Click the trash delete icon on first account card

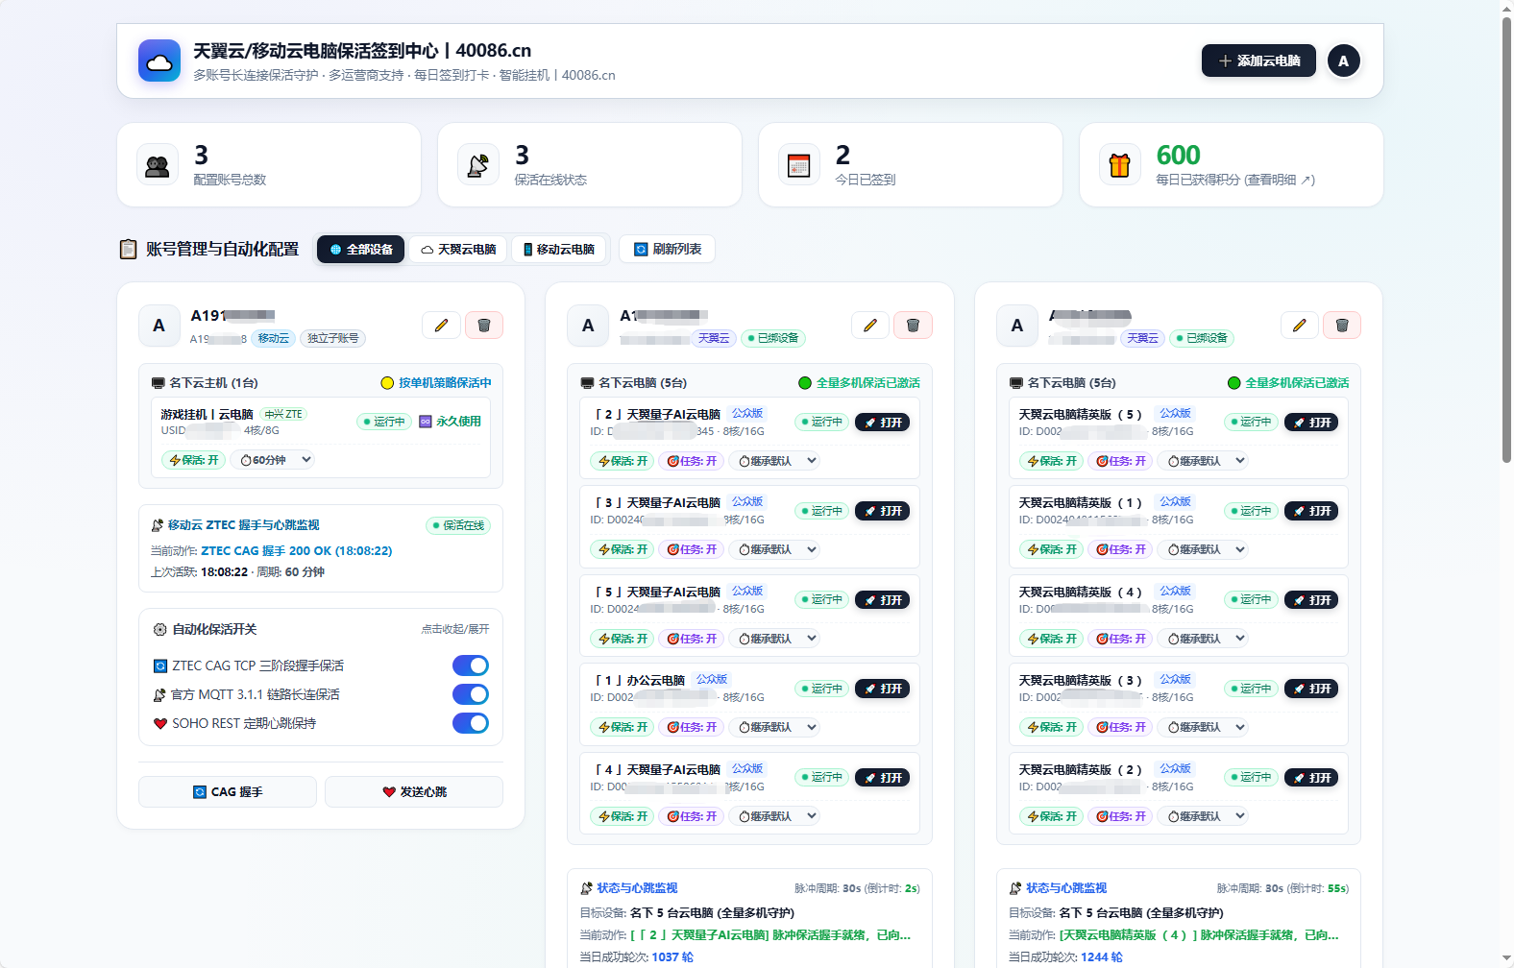pyautogui.click(x=484, y=326)
